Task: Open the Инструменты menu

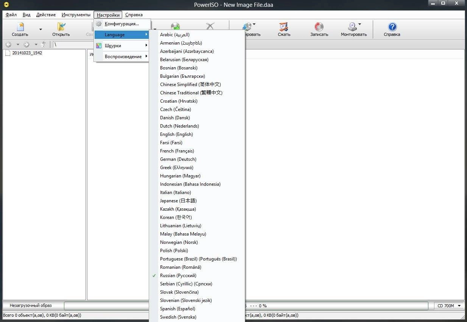Action: [x=76, y=15]
